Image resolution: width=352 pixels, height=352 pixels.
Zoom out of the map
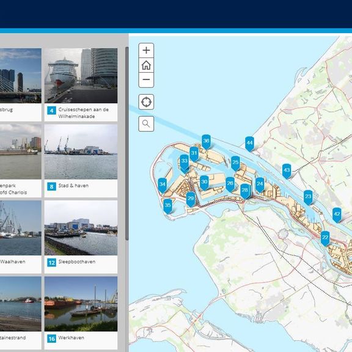pyautogui.click(x=146, y=79)
